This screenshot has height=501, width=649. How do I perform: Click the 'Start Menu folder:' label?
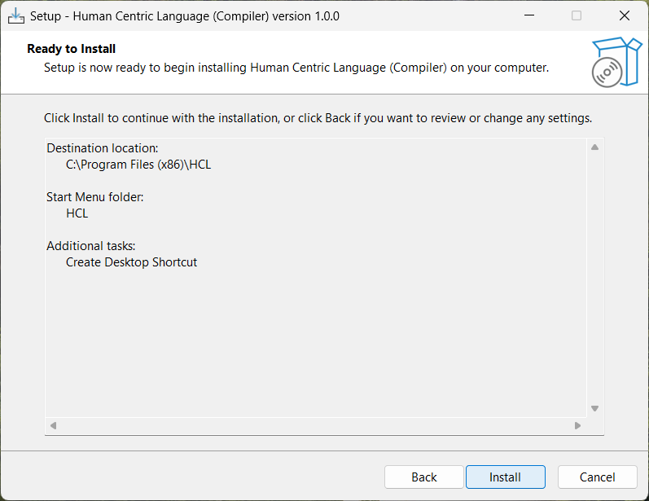coord(95,197)
